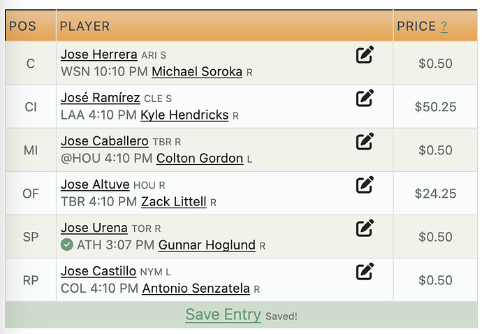The width and height of the screenshot is (482, 334).
Task: Click the green checkmark beside ATH 3:07 PM
Action: click(66, 245)
